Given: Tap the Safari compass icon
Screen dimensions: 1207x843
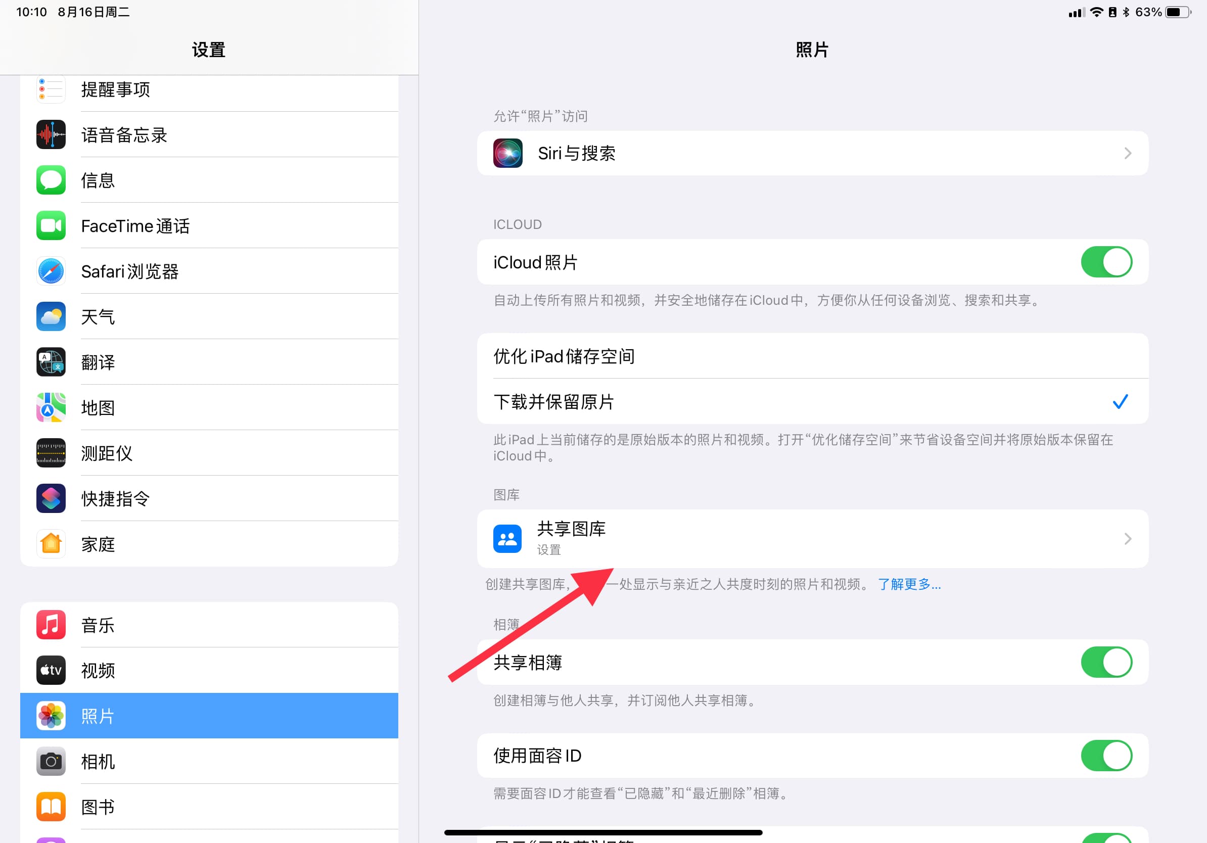Looking at the screenshot, I should 51,271.
